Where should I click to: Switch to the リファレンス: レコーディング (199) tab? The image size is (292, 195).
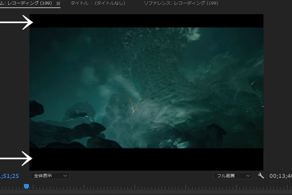(x=181, y=3)
